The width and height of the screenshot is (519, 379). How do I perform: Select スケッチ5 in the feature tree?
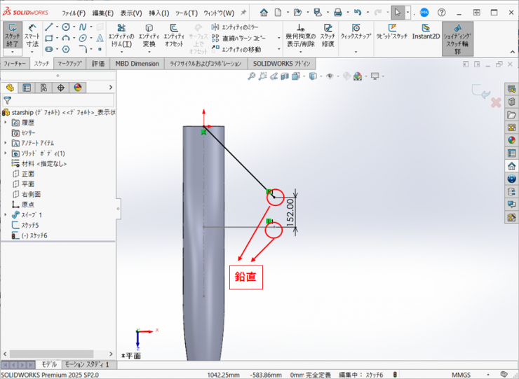[x=29, y=225]
